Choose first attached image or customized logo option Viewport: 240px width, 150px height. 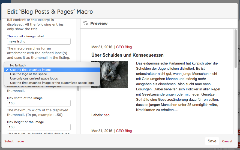[x=52, y=83]
